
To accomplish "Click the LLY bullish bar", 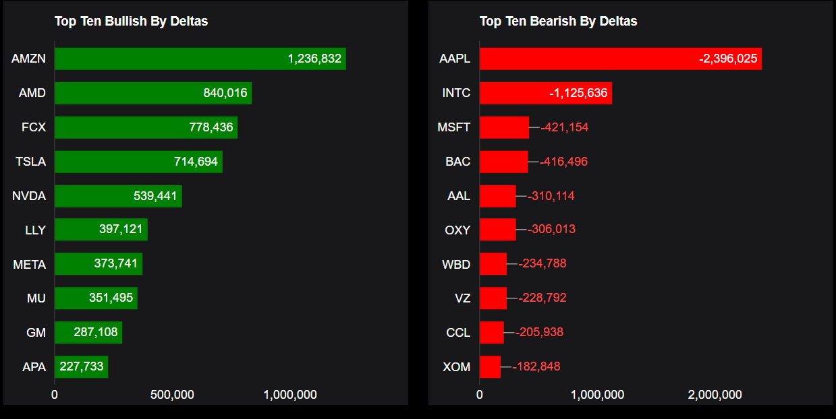I will [x=101, y=230].
